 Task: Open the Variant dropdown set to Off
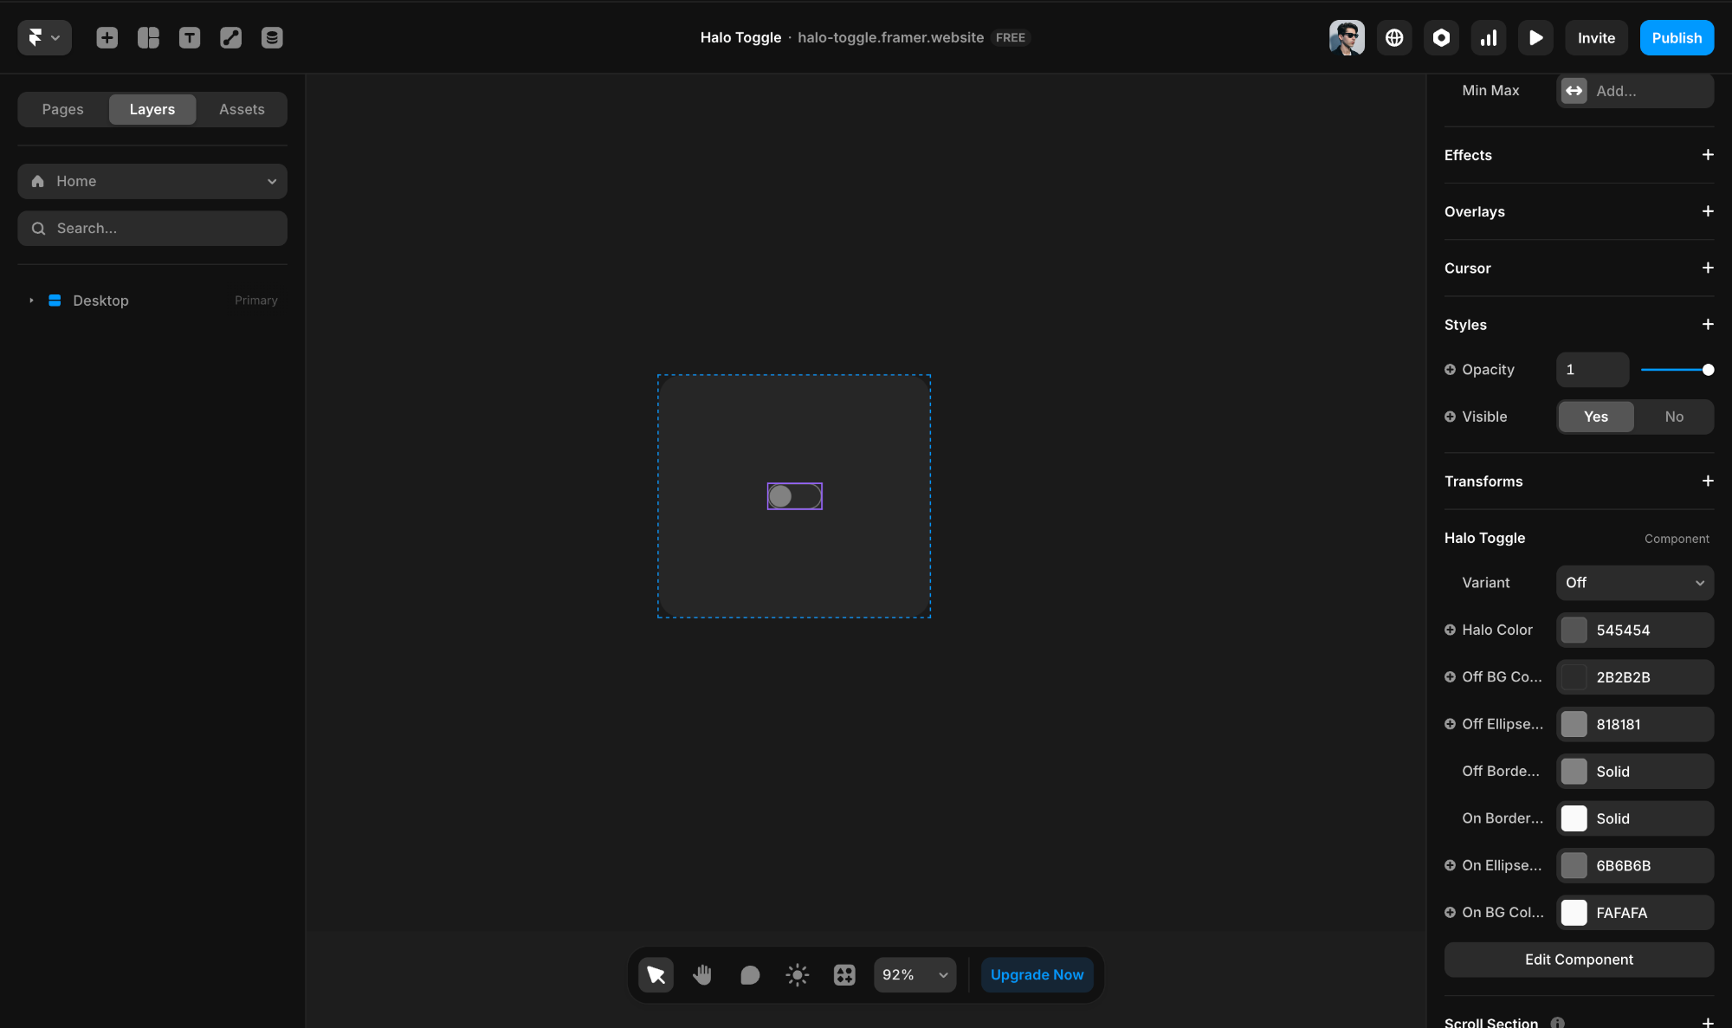1633,583
